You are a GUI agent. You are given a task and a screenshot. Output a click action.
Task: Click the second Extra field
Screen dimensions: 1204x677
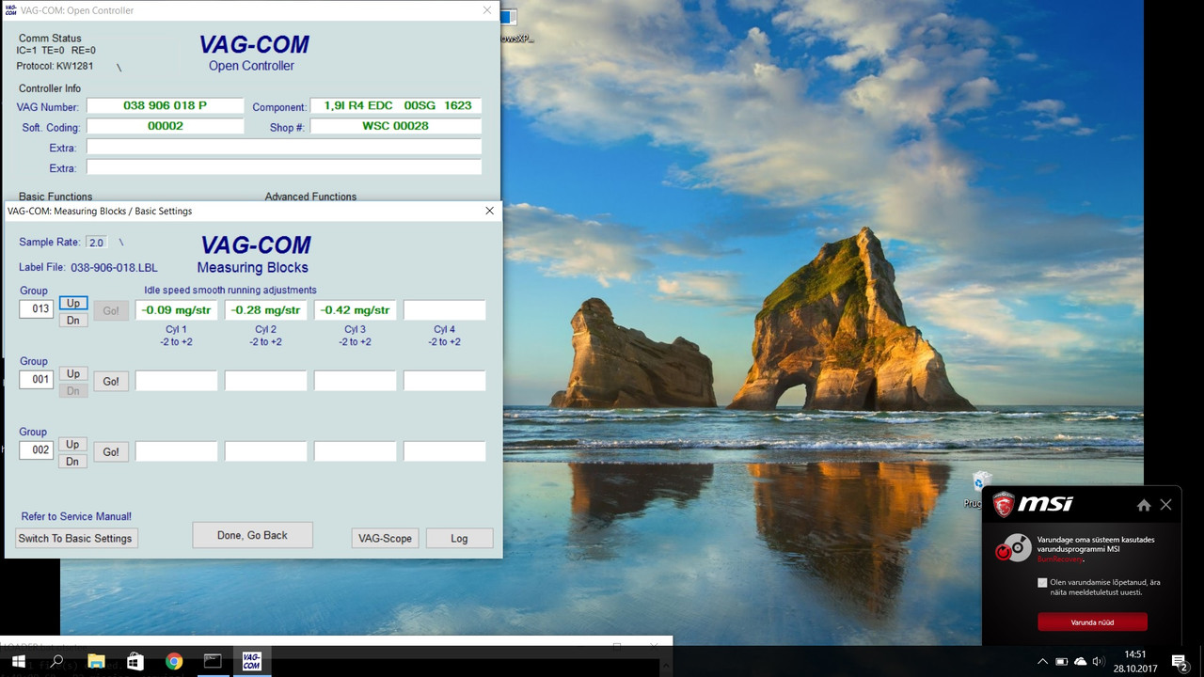pyautogui.click(x=284, y=166)
